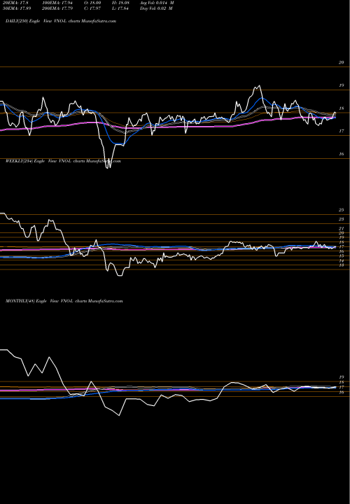Viewport: 350px width, 504px height.
Task: Click the 19 price label on daily chart
Action: point(342,85)
